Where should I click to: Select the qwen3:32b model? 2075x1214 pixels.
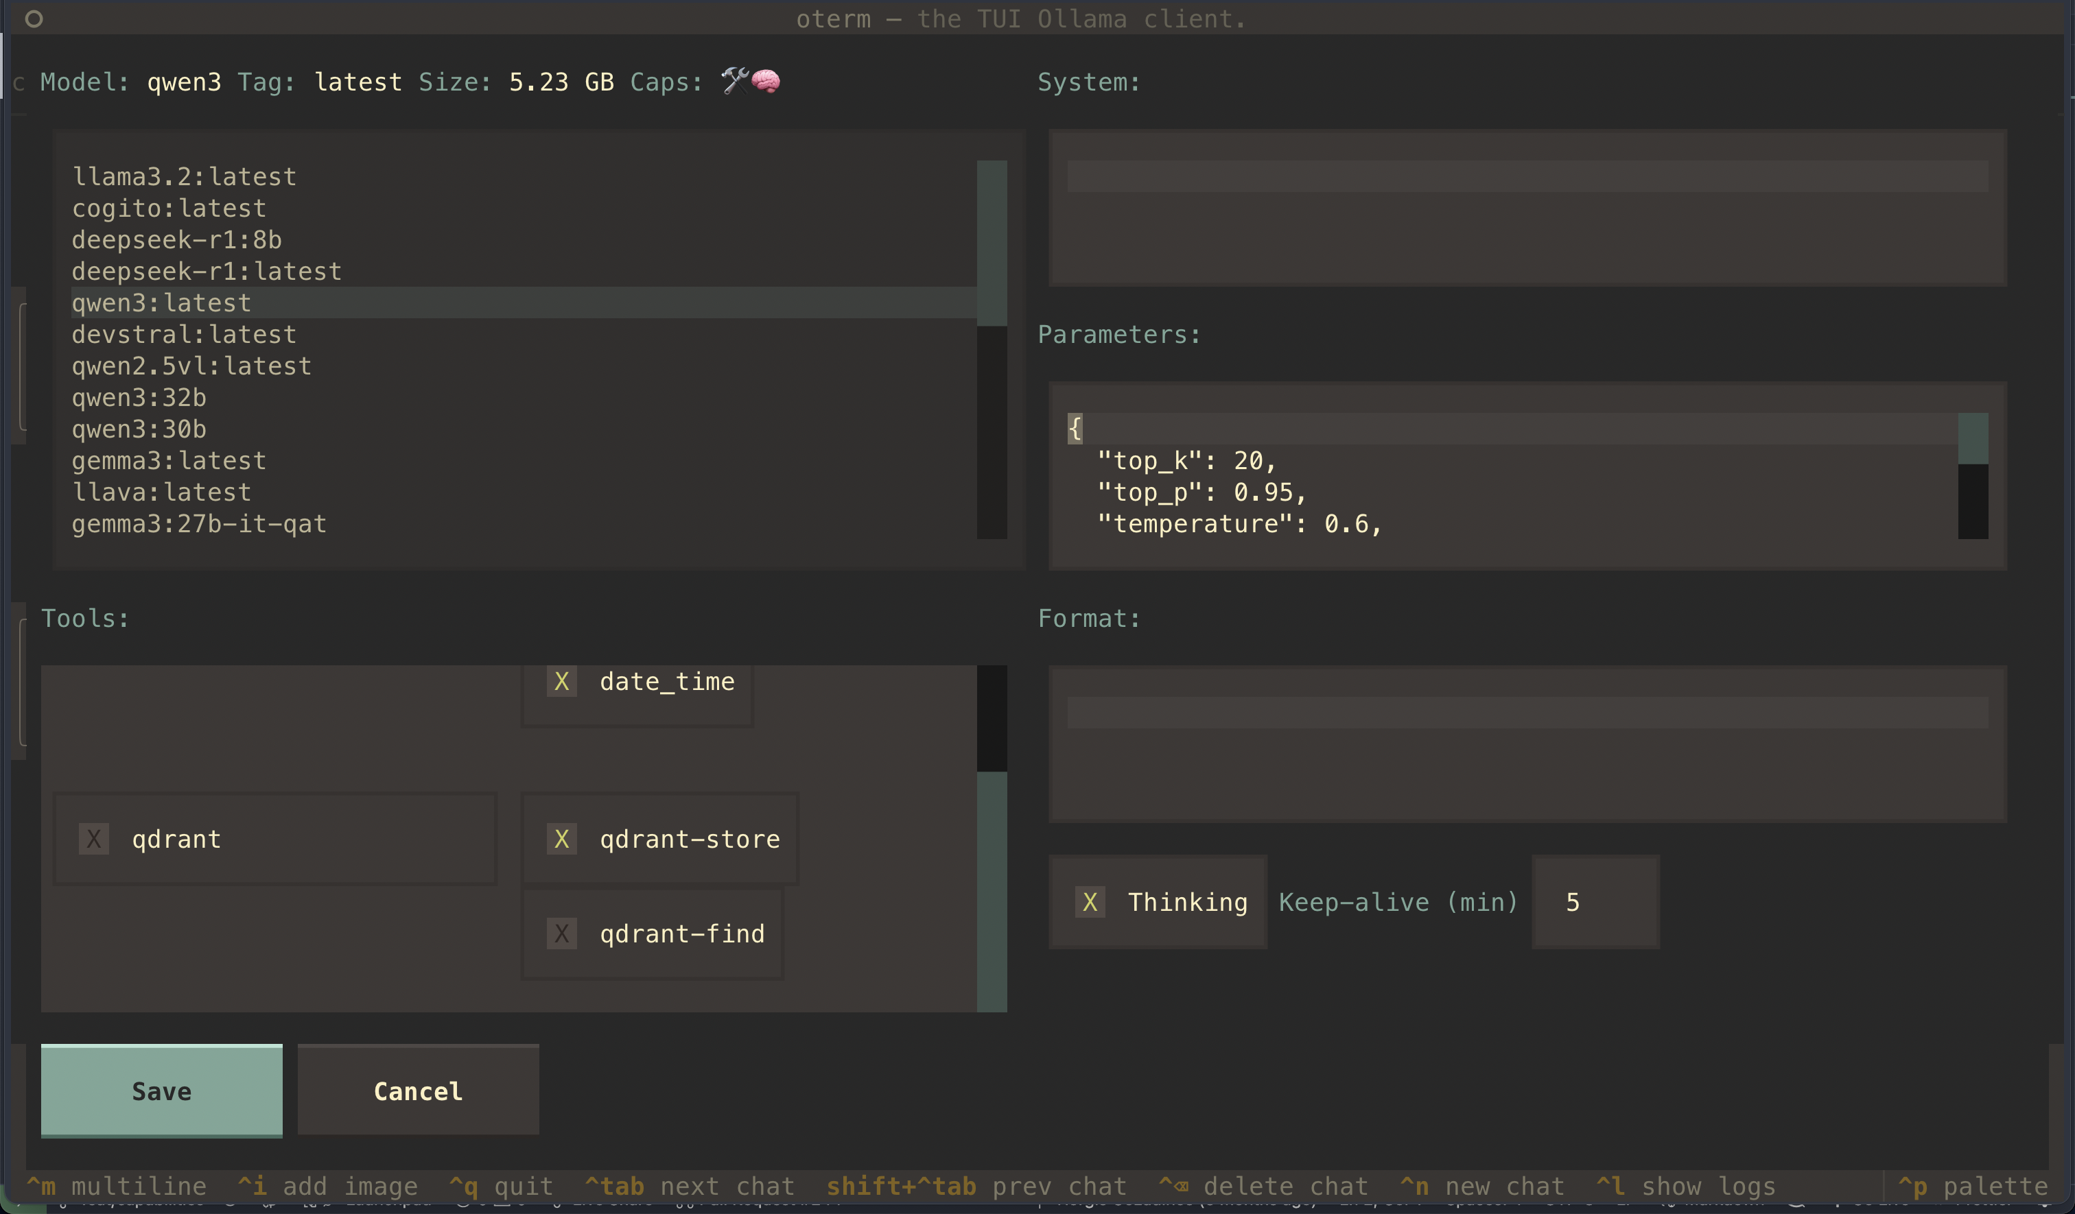click(x=139, y=398)
